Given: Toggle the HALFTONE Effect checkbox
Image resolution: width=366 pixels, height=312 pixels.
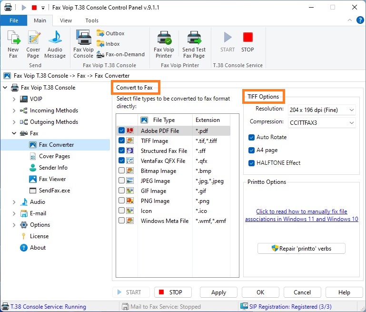Looking at the screenshot, I should coord(251,163).
